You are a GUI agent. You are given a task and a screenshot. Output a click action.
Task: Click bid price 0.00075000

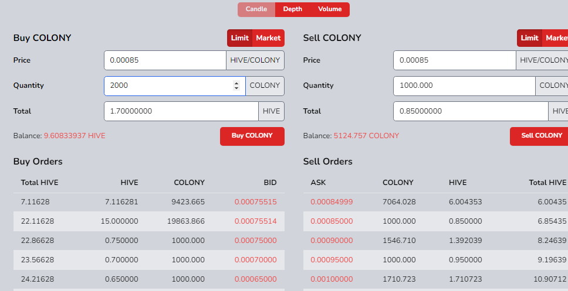coord(255,241)
